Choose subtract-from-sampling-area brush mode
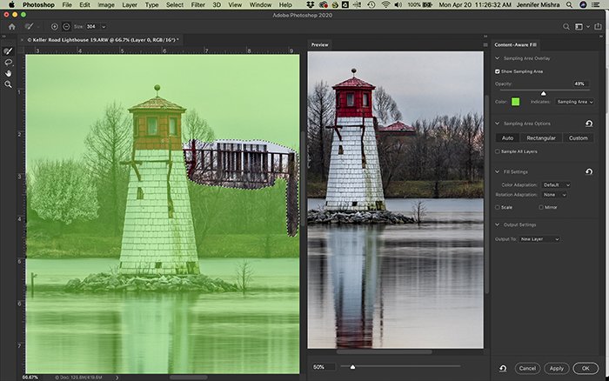 click(x=66, y=27)
